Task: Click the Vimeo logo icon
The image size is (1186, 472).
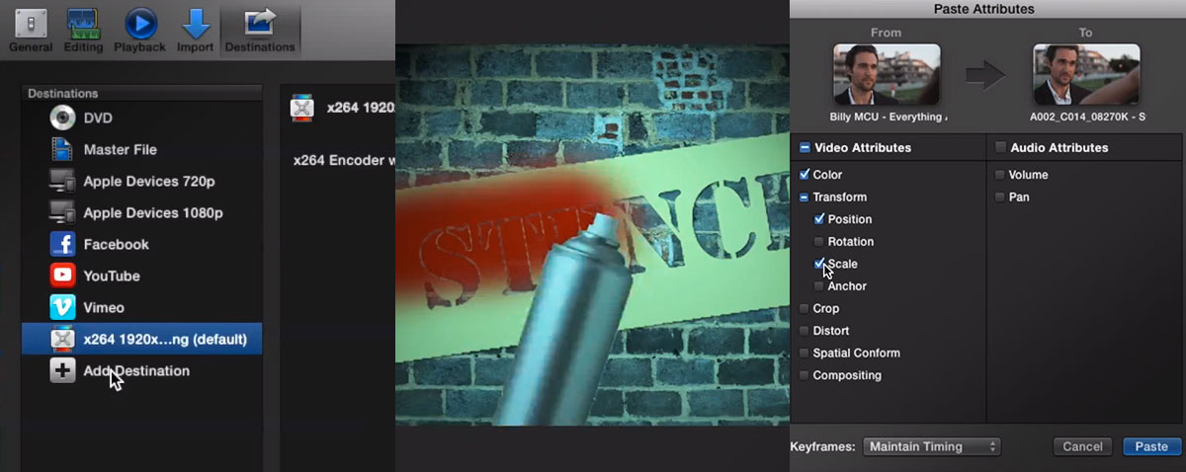Action: pyautogui.click(x=62, y=307)
